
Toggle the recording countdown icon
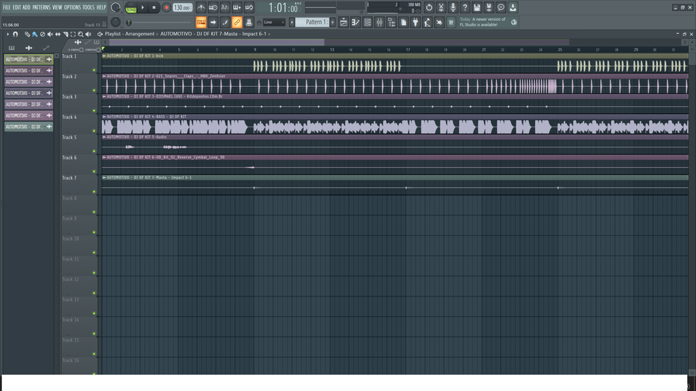point(225,7)
